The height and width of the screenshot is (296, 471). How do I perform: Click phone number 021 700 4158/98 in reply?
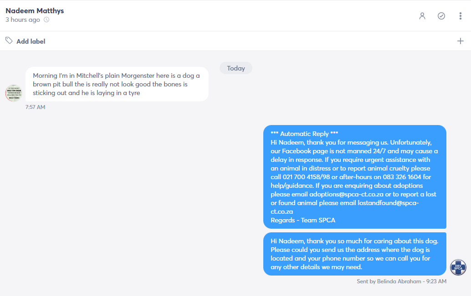[x=306, y=177]
